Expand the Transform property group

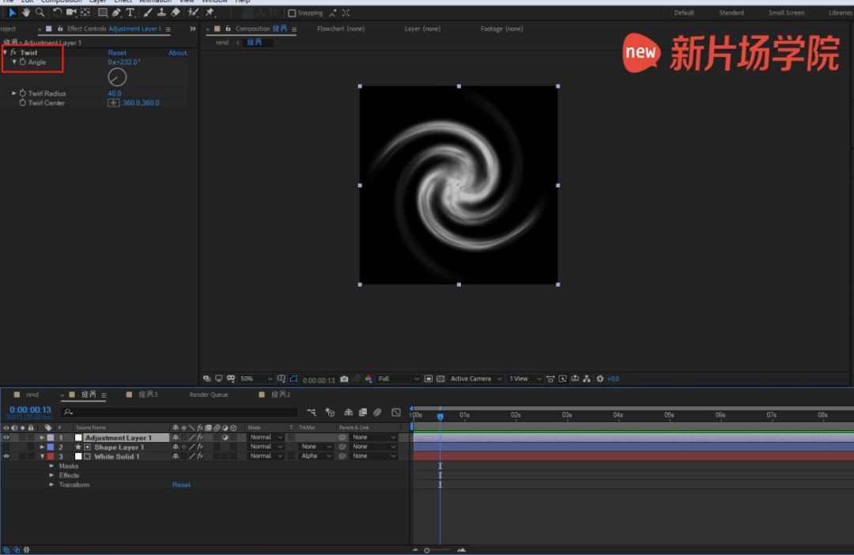click(x=51, y=485)
